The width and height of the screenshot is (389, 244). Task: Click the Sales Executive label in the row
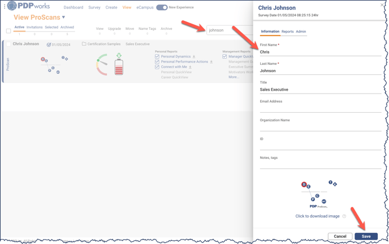(x=137, y=44)
